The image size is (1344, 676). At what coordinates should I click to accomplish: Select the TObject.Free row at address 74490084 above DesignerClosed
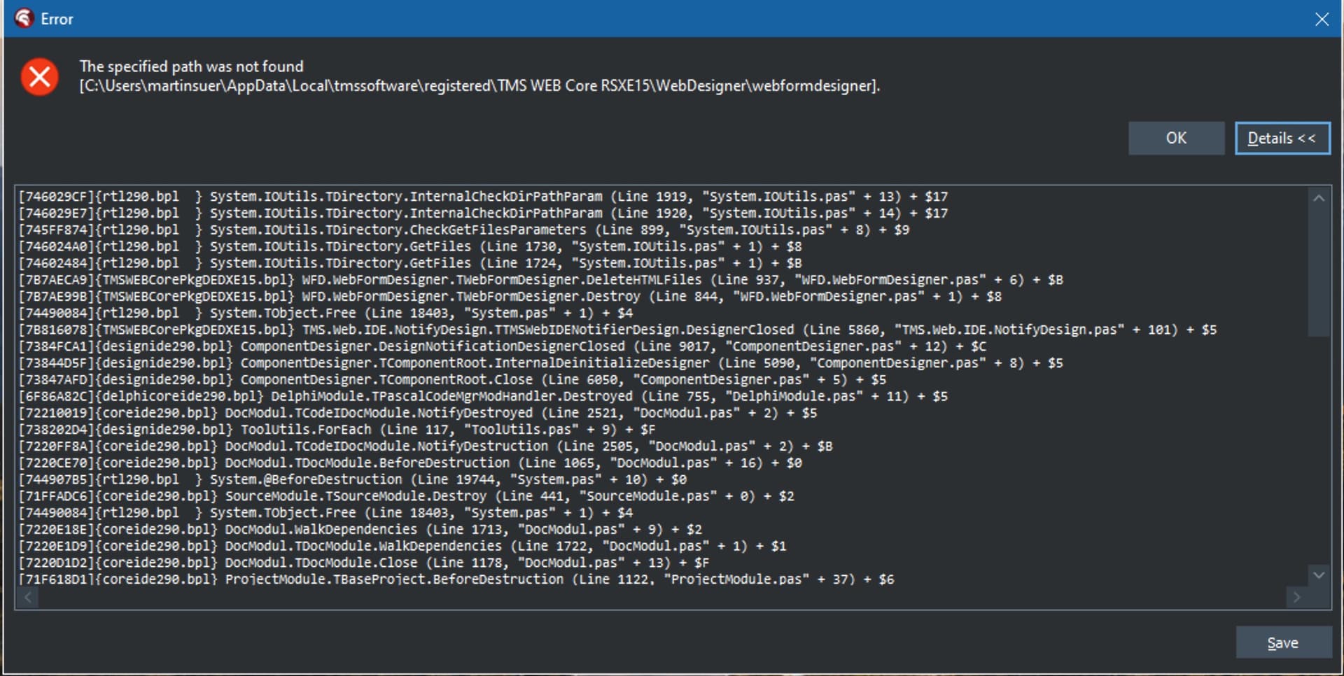tap(325, 314)
